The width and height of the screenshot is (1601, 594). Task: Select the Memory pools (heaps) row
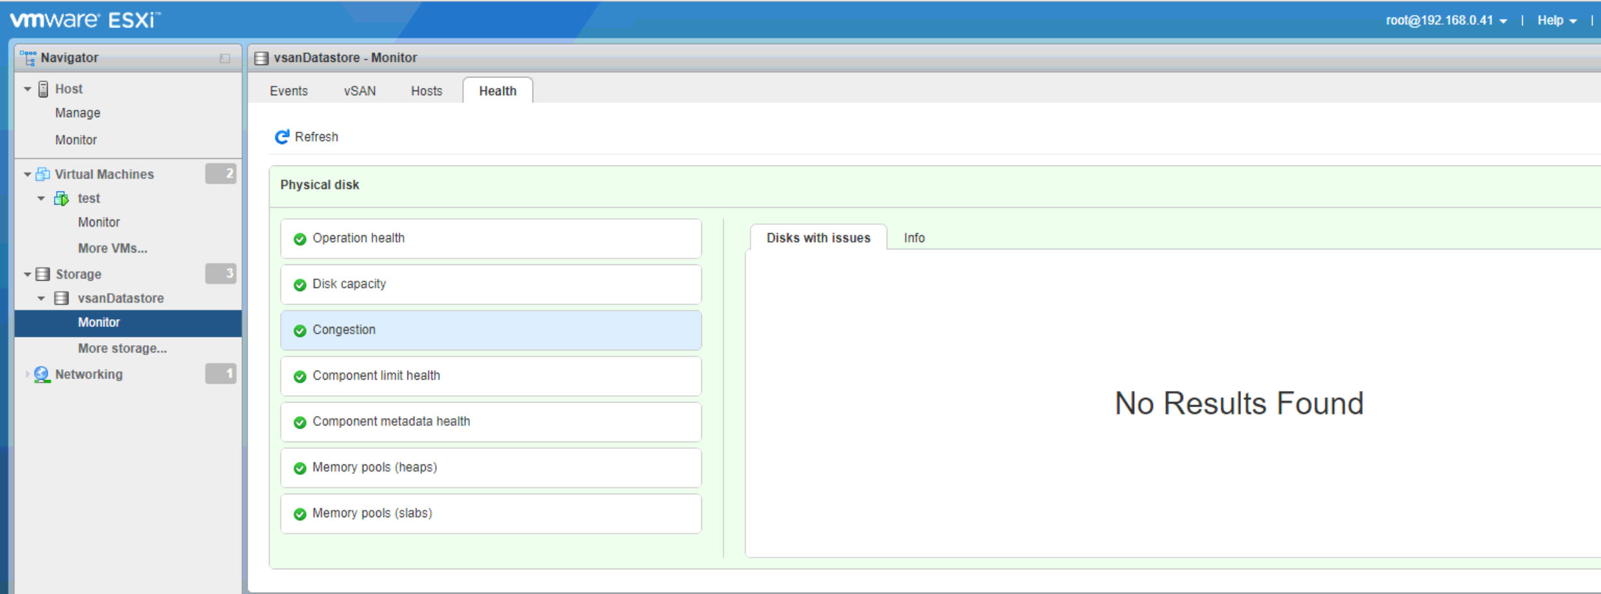[491, 468]
